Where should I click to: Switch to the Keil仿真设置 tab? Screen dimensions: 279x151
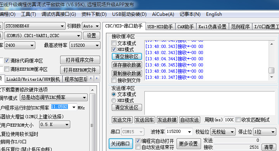pos(212,27)
